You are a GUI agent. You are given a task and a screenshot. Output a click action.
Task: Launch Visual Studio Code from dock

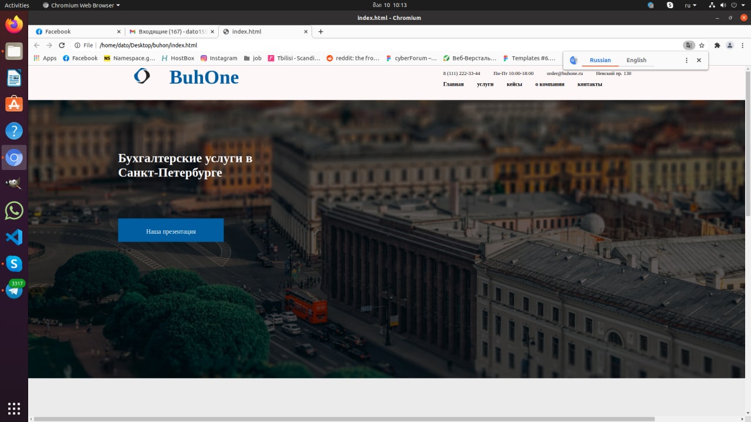(x=14, y=237)
